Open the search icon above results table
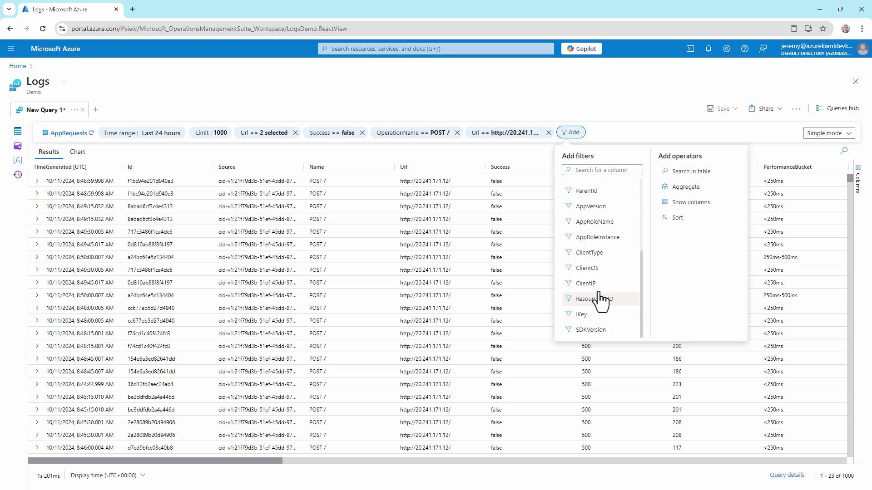 tap(844, 150)
